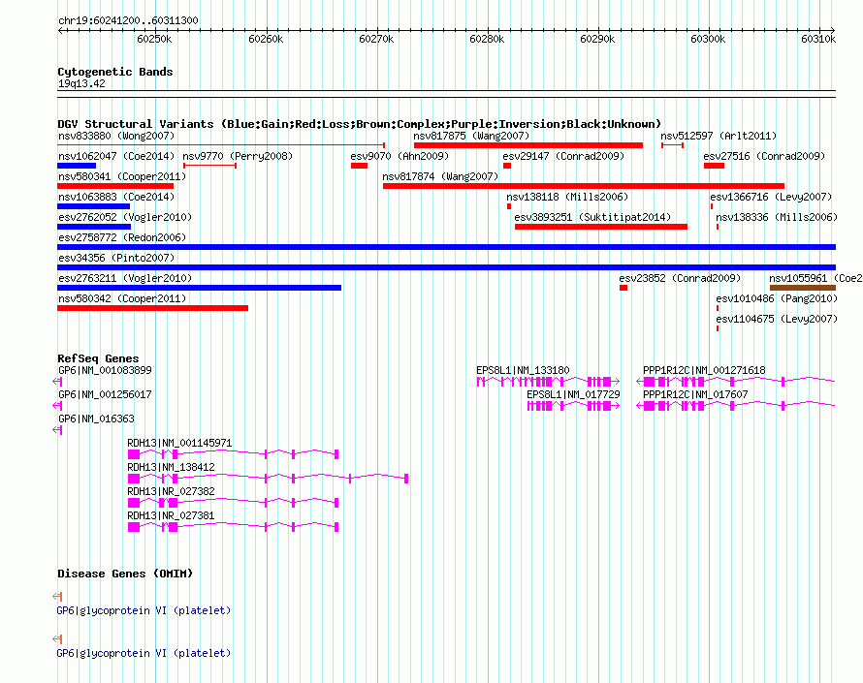Click the nsv512597 (Arlt2011) variant marker
The height and width of the screenshot is (683, 863).
[x=672, y=145]
